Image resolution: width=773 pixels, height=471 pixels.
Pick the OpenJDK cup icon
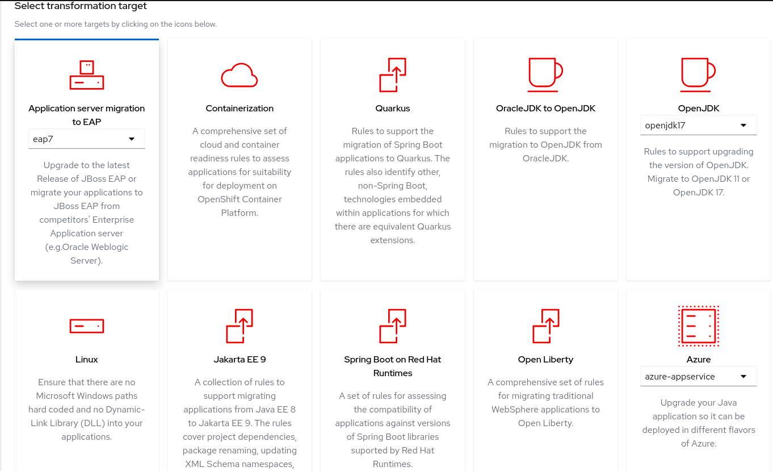(x=698, y=75)
